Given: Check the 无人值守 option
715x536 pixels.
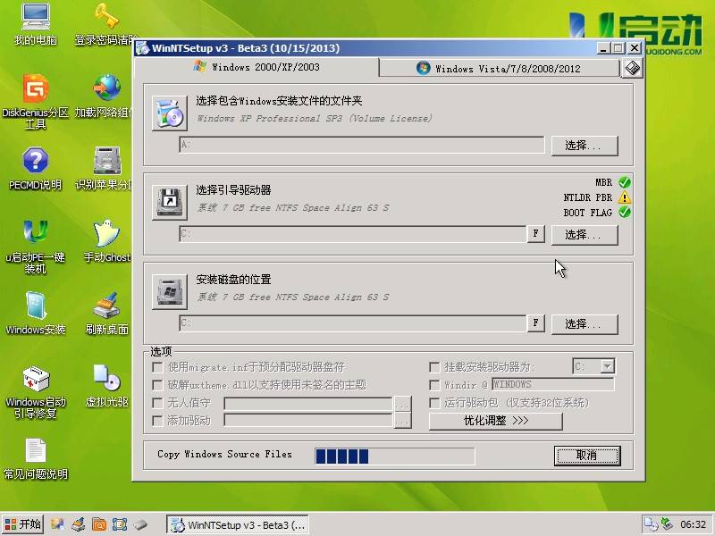Looking at the screenshot, I should [158, 403].
